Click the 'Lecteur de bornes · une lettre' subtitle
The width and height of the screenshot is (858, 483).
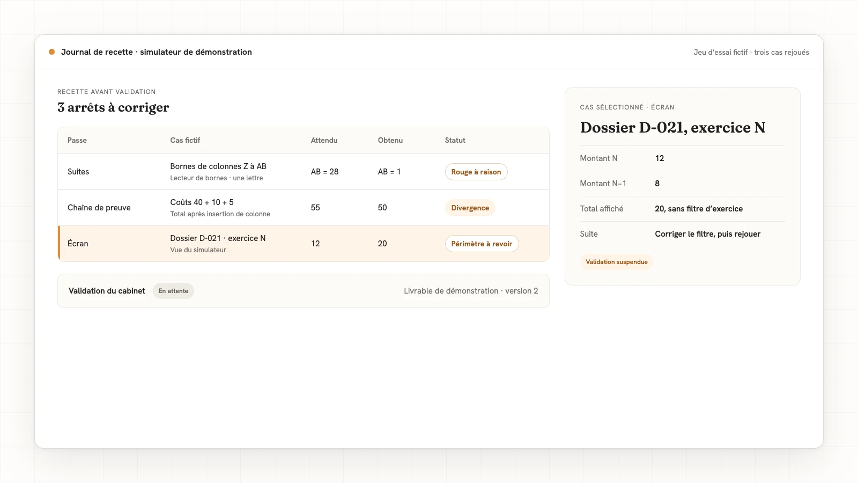(x=217, y=178)
